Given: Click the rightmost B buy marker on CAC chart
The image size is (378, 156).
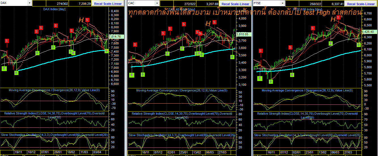Looking at the screenshot, I should click(232, 57).
